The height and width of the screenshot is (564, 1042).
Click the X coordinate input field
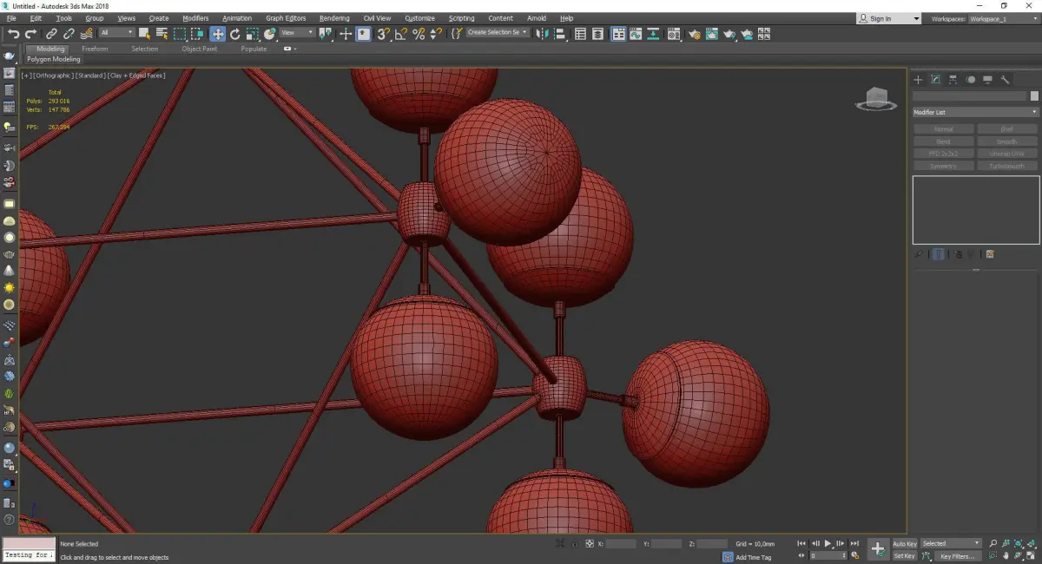(x=621, y=544)
